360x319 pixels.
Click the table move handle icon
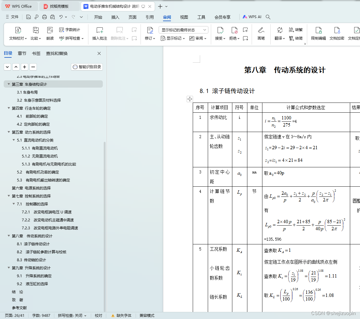coord(190,99)
